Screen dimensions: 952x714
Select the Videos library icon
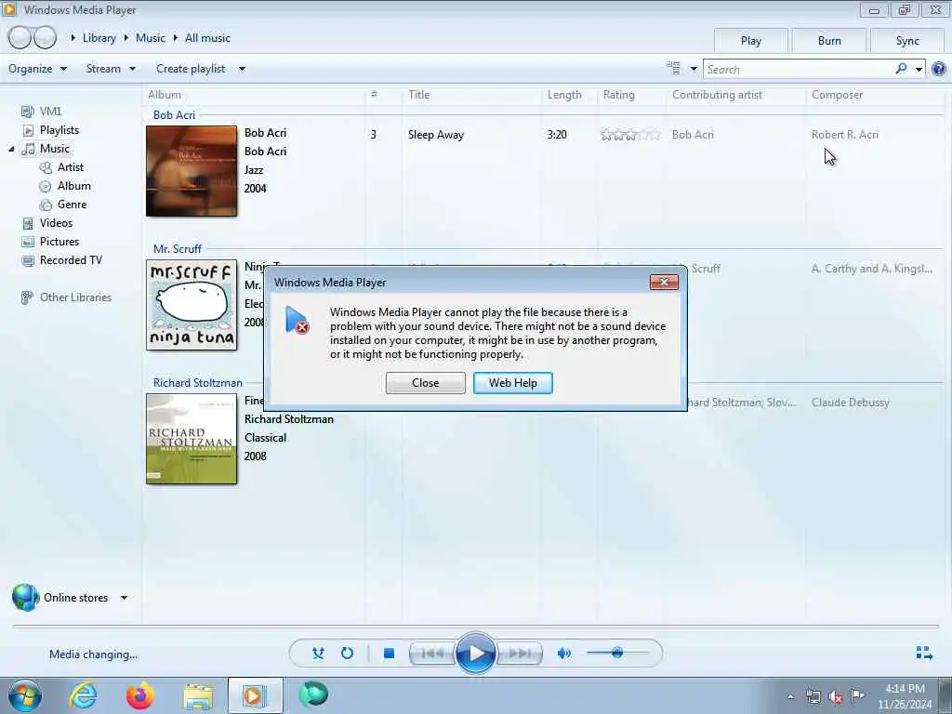pos(27,223)
